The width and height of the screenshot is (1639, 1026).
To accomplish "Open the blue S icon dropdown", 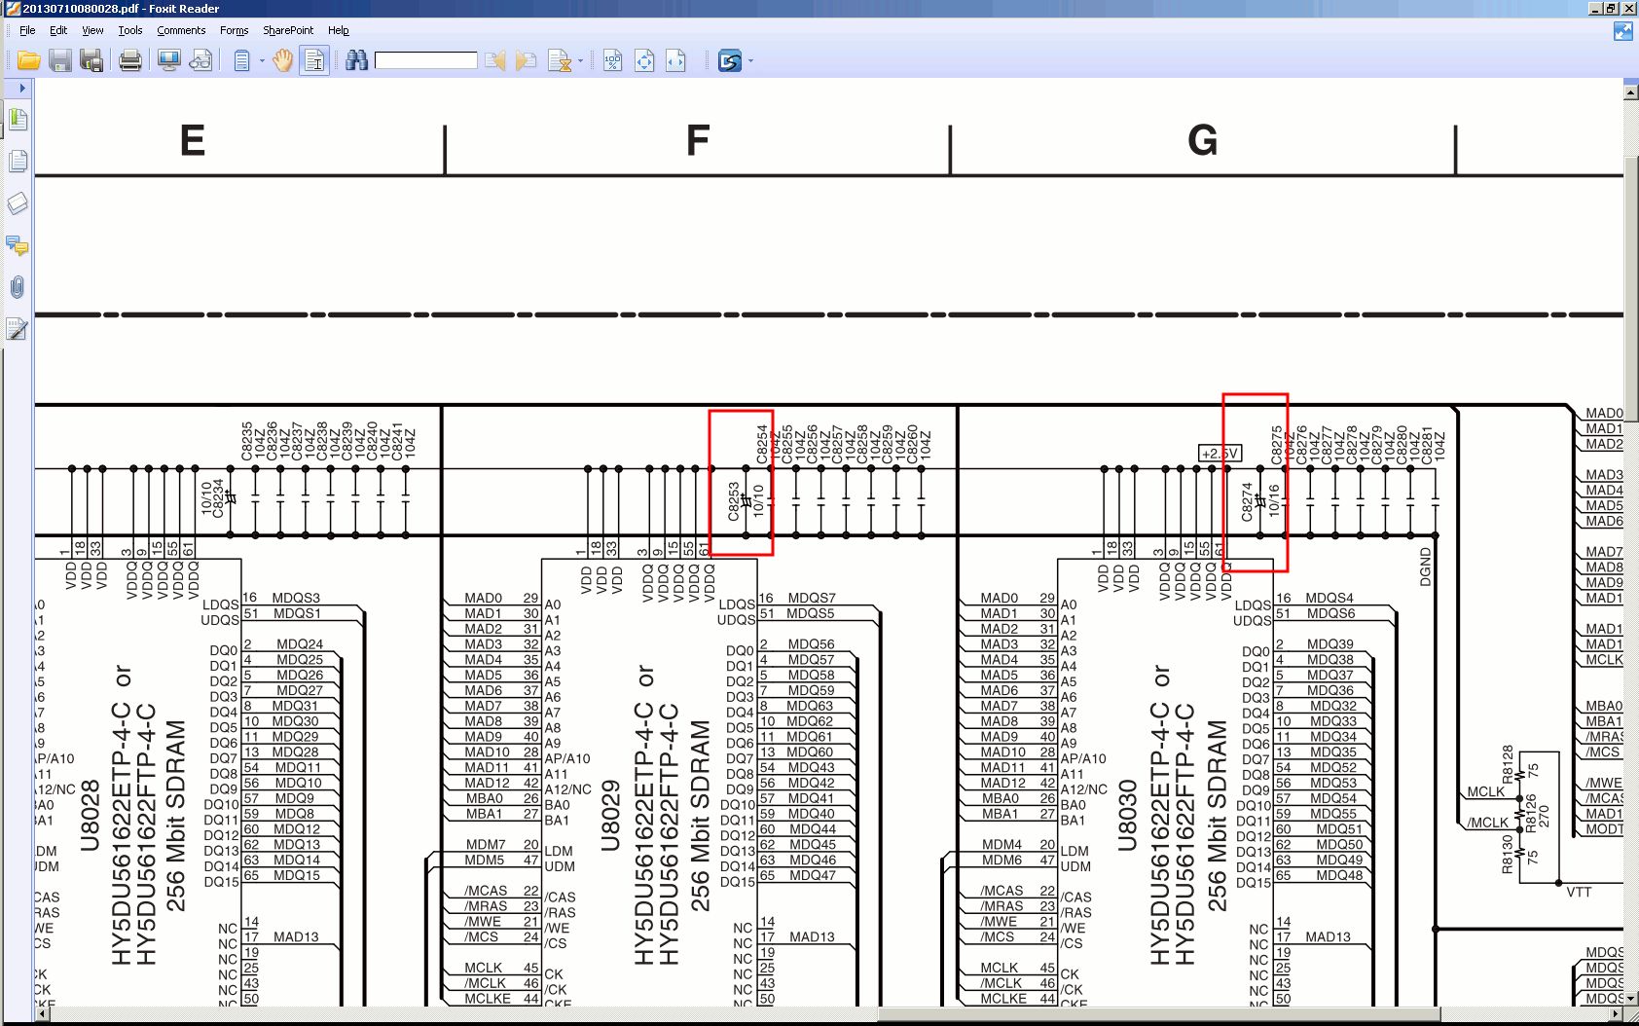I will click(x=750, y=61).
